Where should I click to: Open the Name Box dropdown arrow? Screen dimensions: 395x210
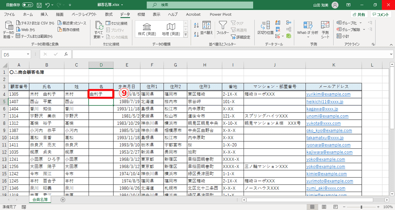pos(29,54)
